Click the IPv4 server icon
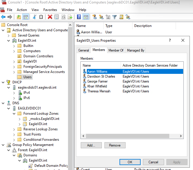Viewport: 193px width, 170px height. 20,93
